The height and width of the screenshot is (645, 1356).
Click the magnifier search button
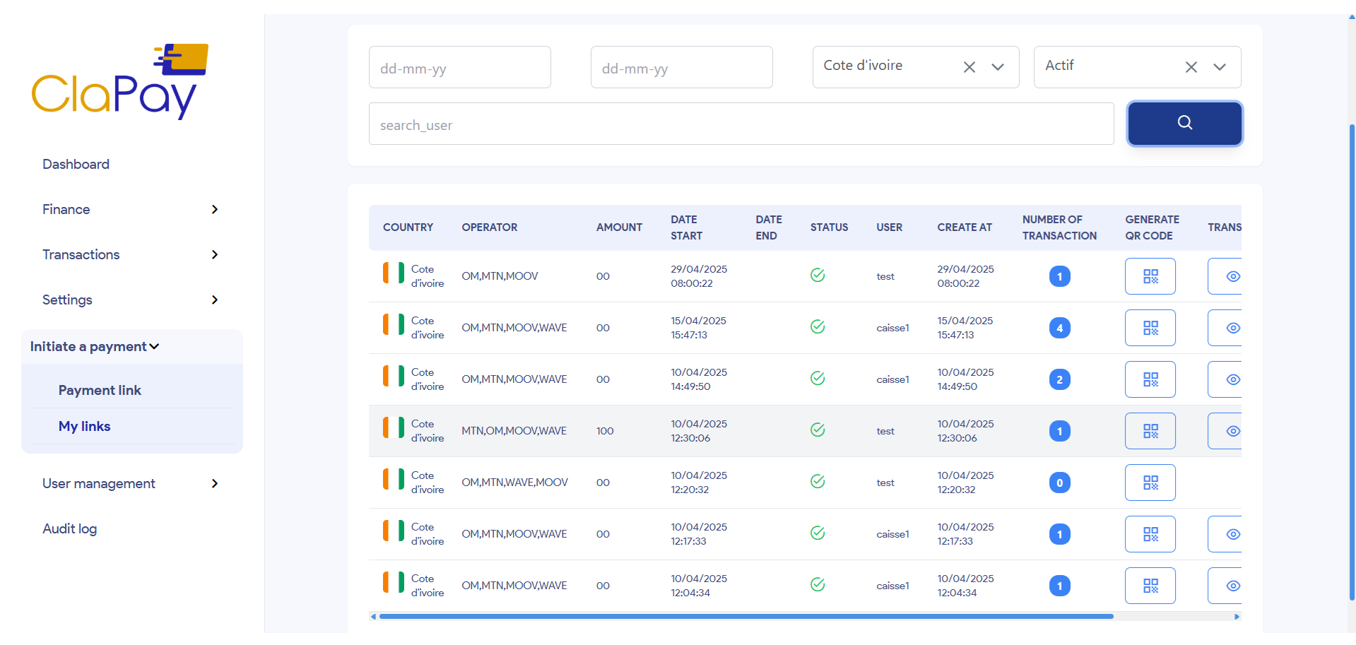(1184, 124)
